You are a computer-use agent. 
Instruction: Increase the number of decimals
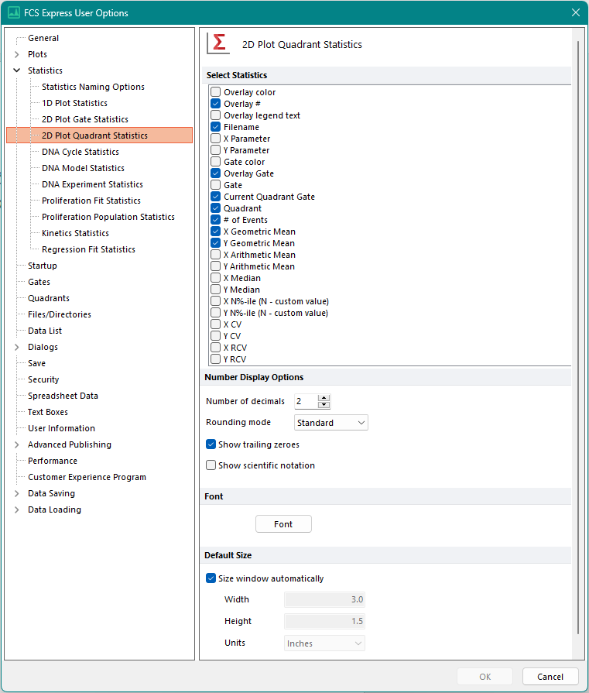point(324,398)
